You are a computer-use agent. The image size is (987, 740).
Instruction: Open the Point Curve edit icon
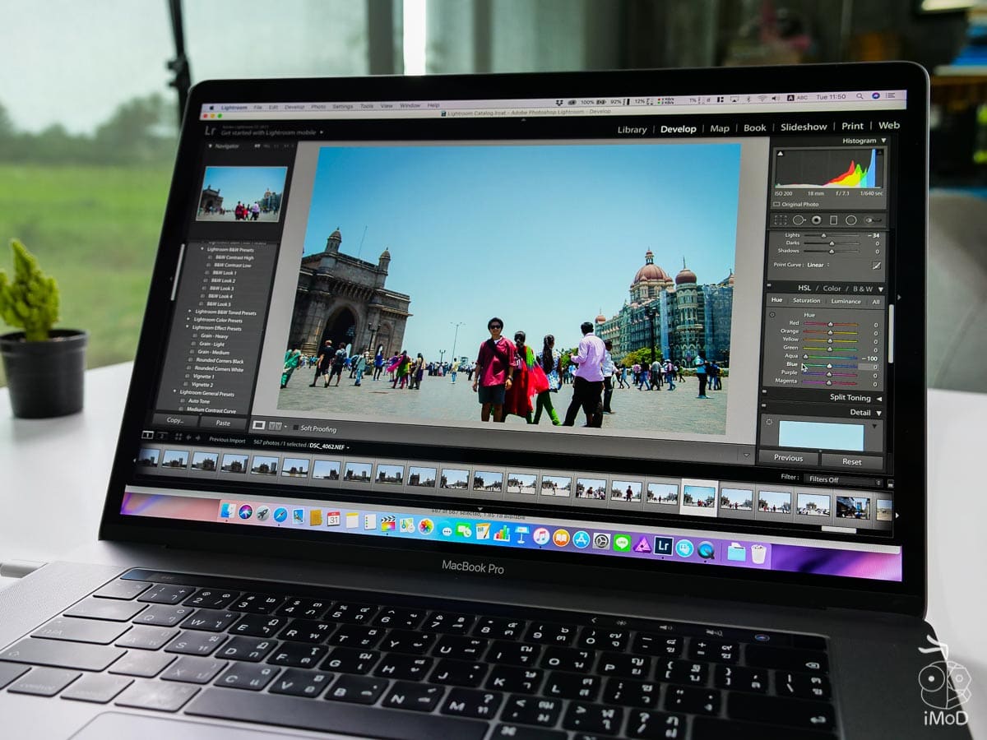pos(876,265)
